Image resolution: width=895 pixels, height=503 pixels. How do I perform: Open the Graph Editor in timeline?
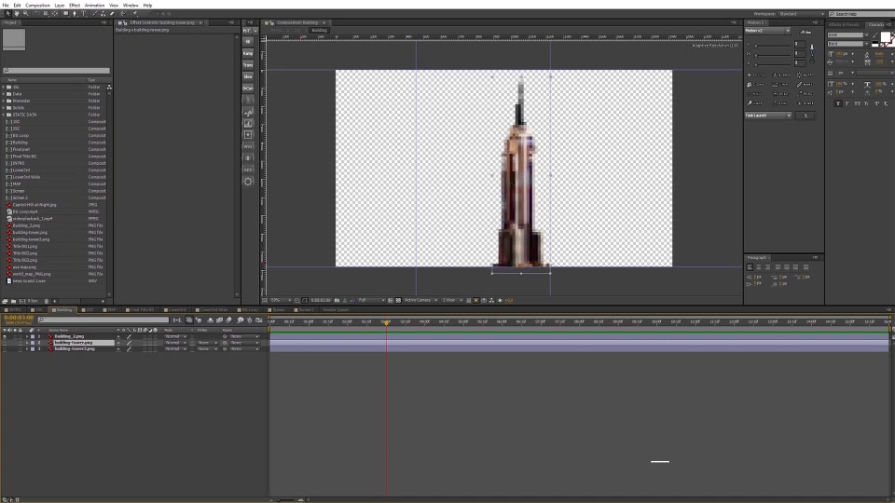[x=259, y=319]
